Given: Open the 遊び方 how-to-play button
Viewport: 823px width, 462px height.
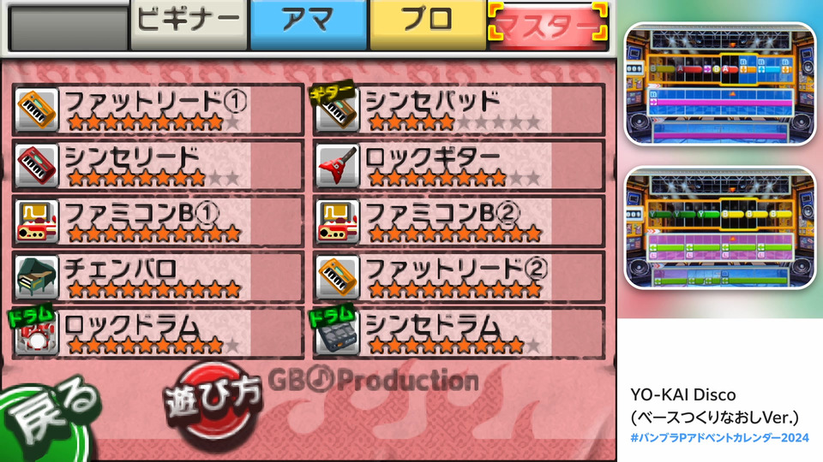Looking at the screenshot, I should pos(213,403).
